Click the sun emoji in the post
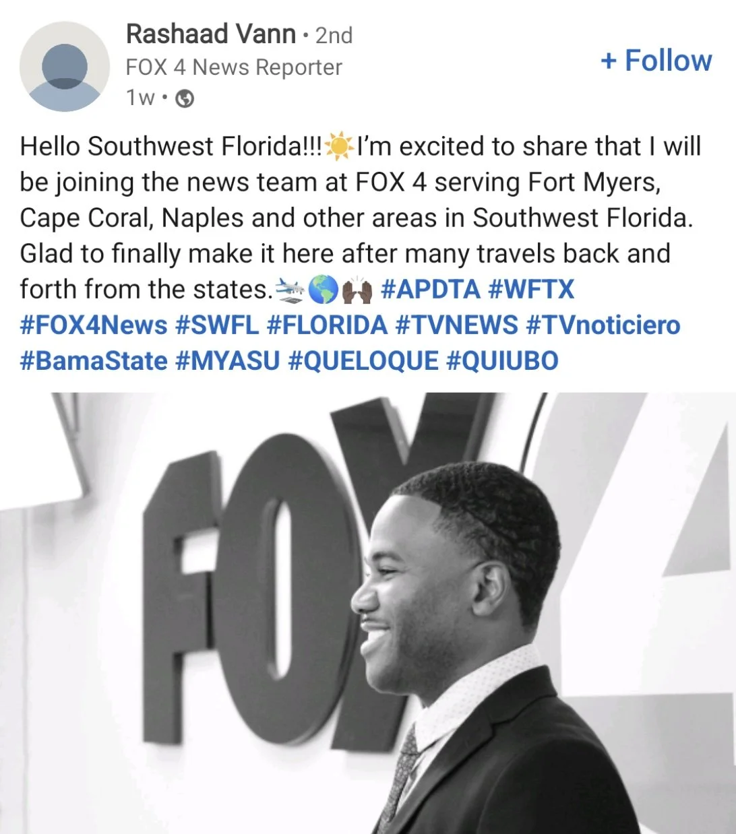736x834 pixels. (x=339, y=147)
